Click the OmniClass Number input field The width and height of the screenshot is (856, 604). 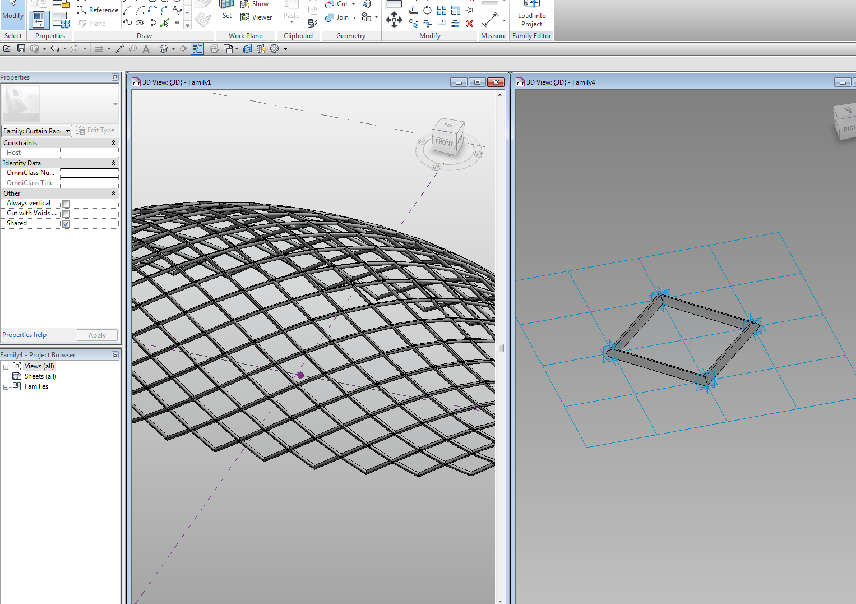[x=89, y=173]
